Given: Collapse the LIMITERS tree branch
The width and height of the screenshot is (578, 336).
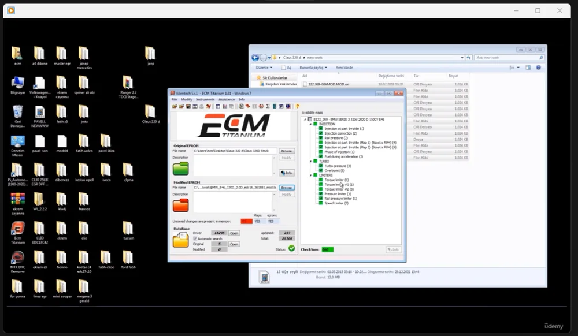Looking at the screenshot, I should click(309, 175).
